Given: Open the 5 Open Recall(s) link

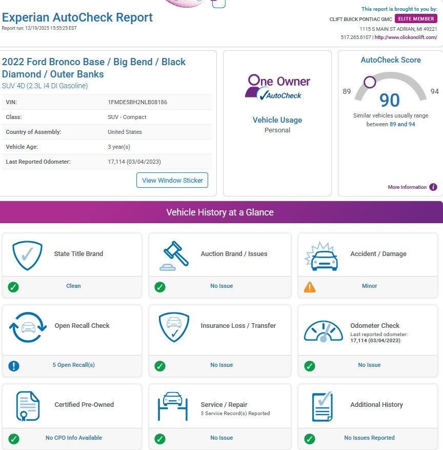Looking at the screenshot, I should click(73, 365).
